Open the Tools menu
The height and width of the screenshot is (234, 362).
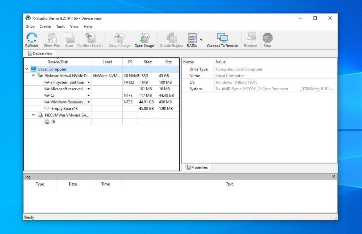pyautogui.click(x=60, y=27)
